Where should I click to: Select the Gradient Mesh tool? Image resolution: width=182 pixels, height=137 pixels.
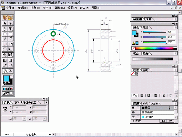(x=5, y=60)
